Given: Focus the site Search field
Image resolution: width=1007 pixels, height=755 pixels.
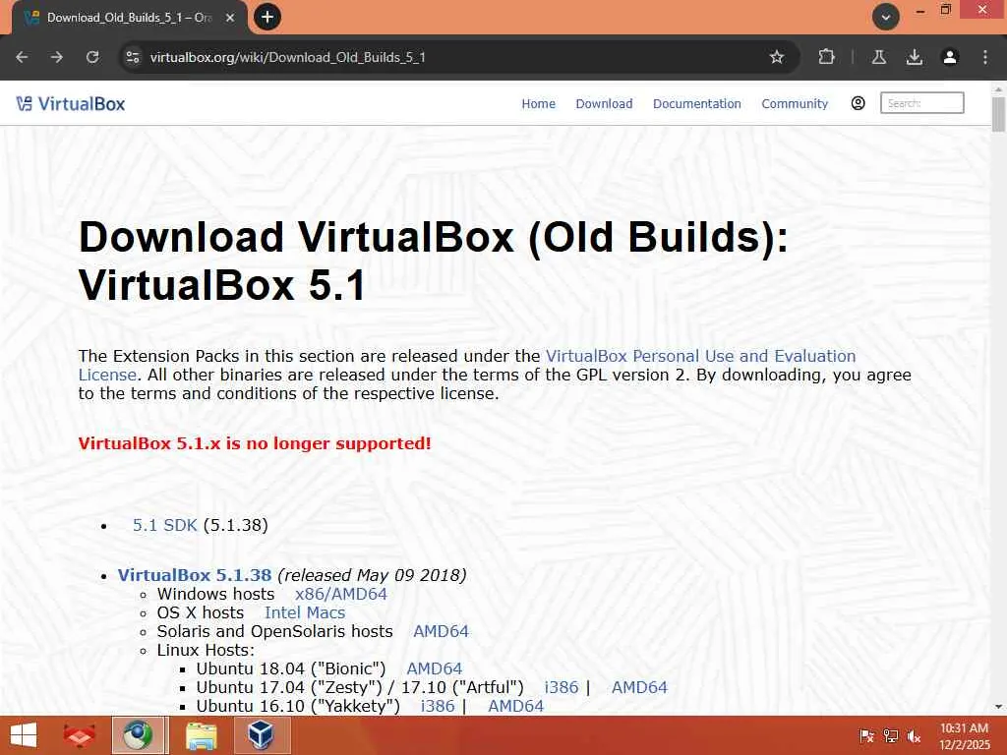Looking at the screenshot, I should [921, 102].
